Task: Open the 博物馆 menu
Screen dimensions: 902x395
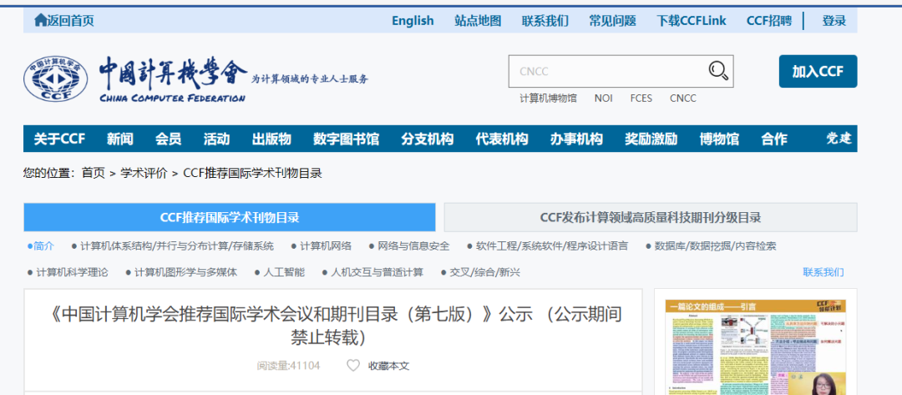Action: tap(719, 139)
